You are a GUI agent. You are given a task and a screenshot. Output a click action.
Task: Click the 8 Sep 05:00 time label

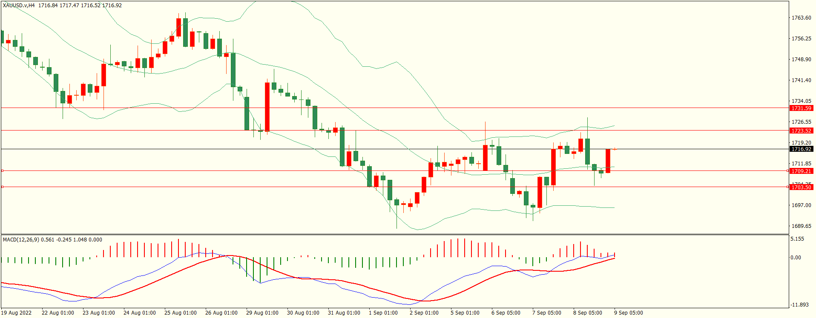[588, 313]
